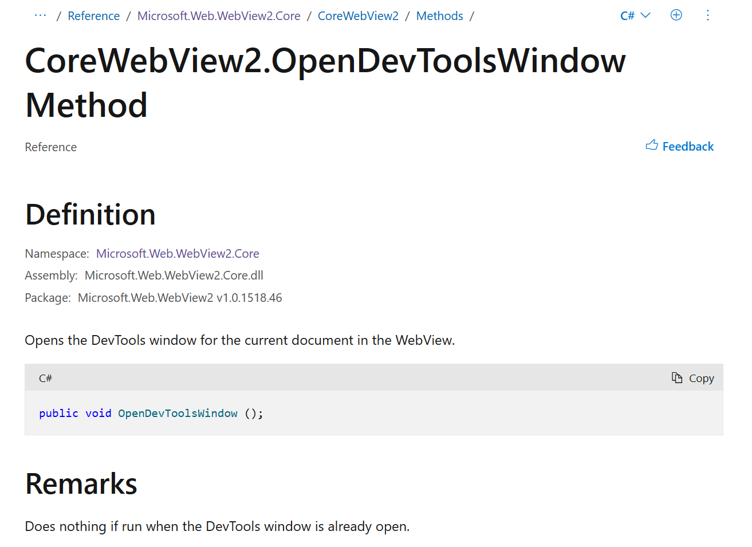Open the vertical ellipsis more options menu
This screenshot has width=752, height=547.
[708, 15]
